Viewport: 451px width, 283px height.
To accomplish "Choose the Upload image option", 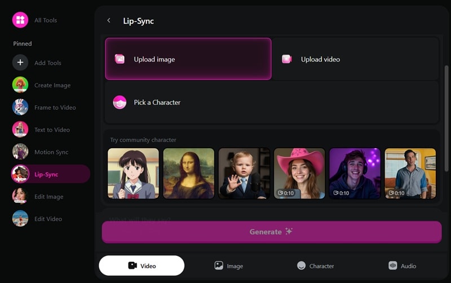I will 188,59.
